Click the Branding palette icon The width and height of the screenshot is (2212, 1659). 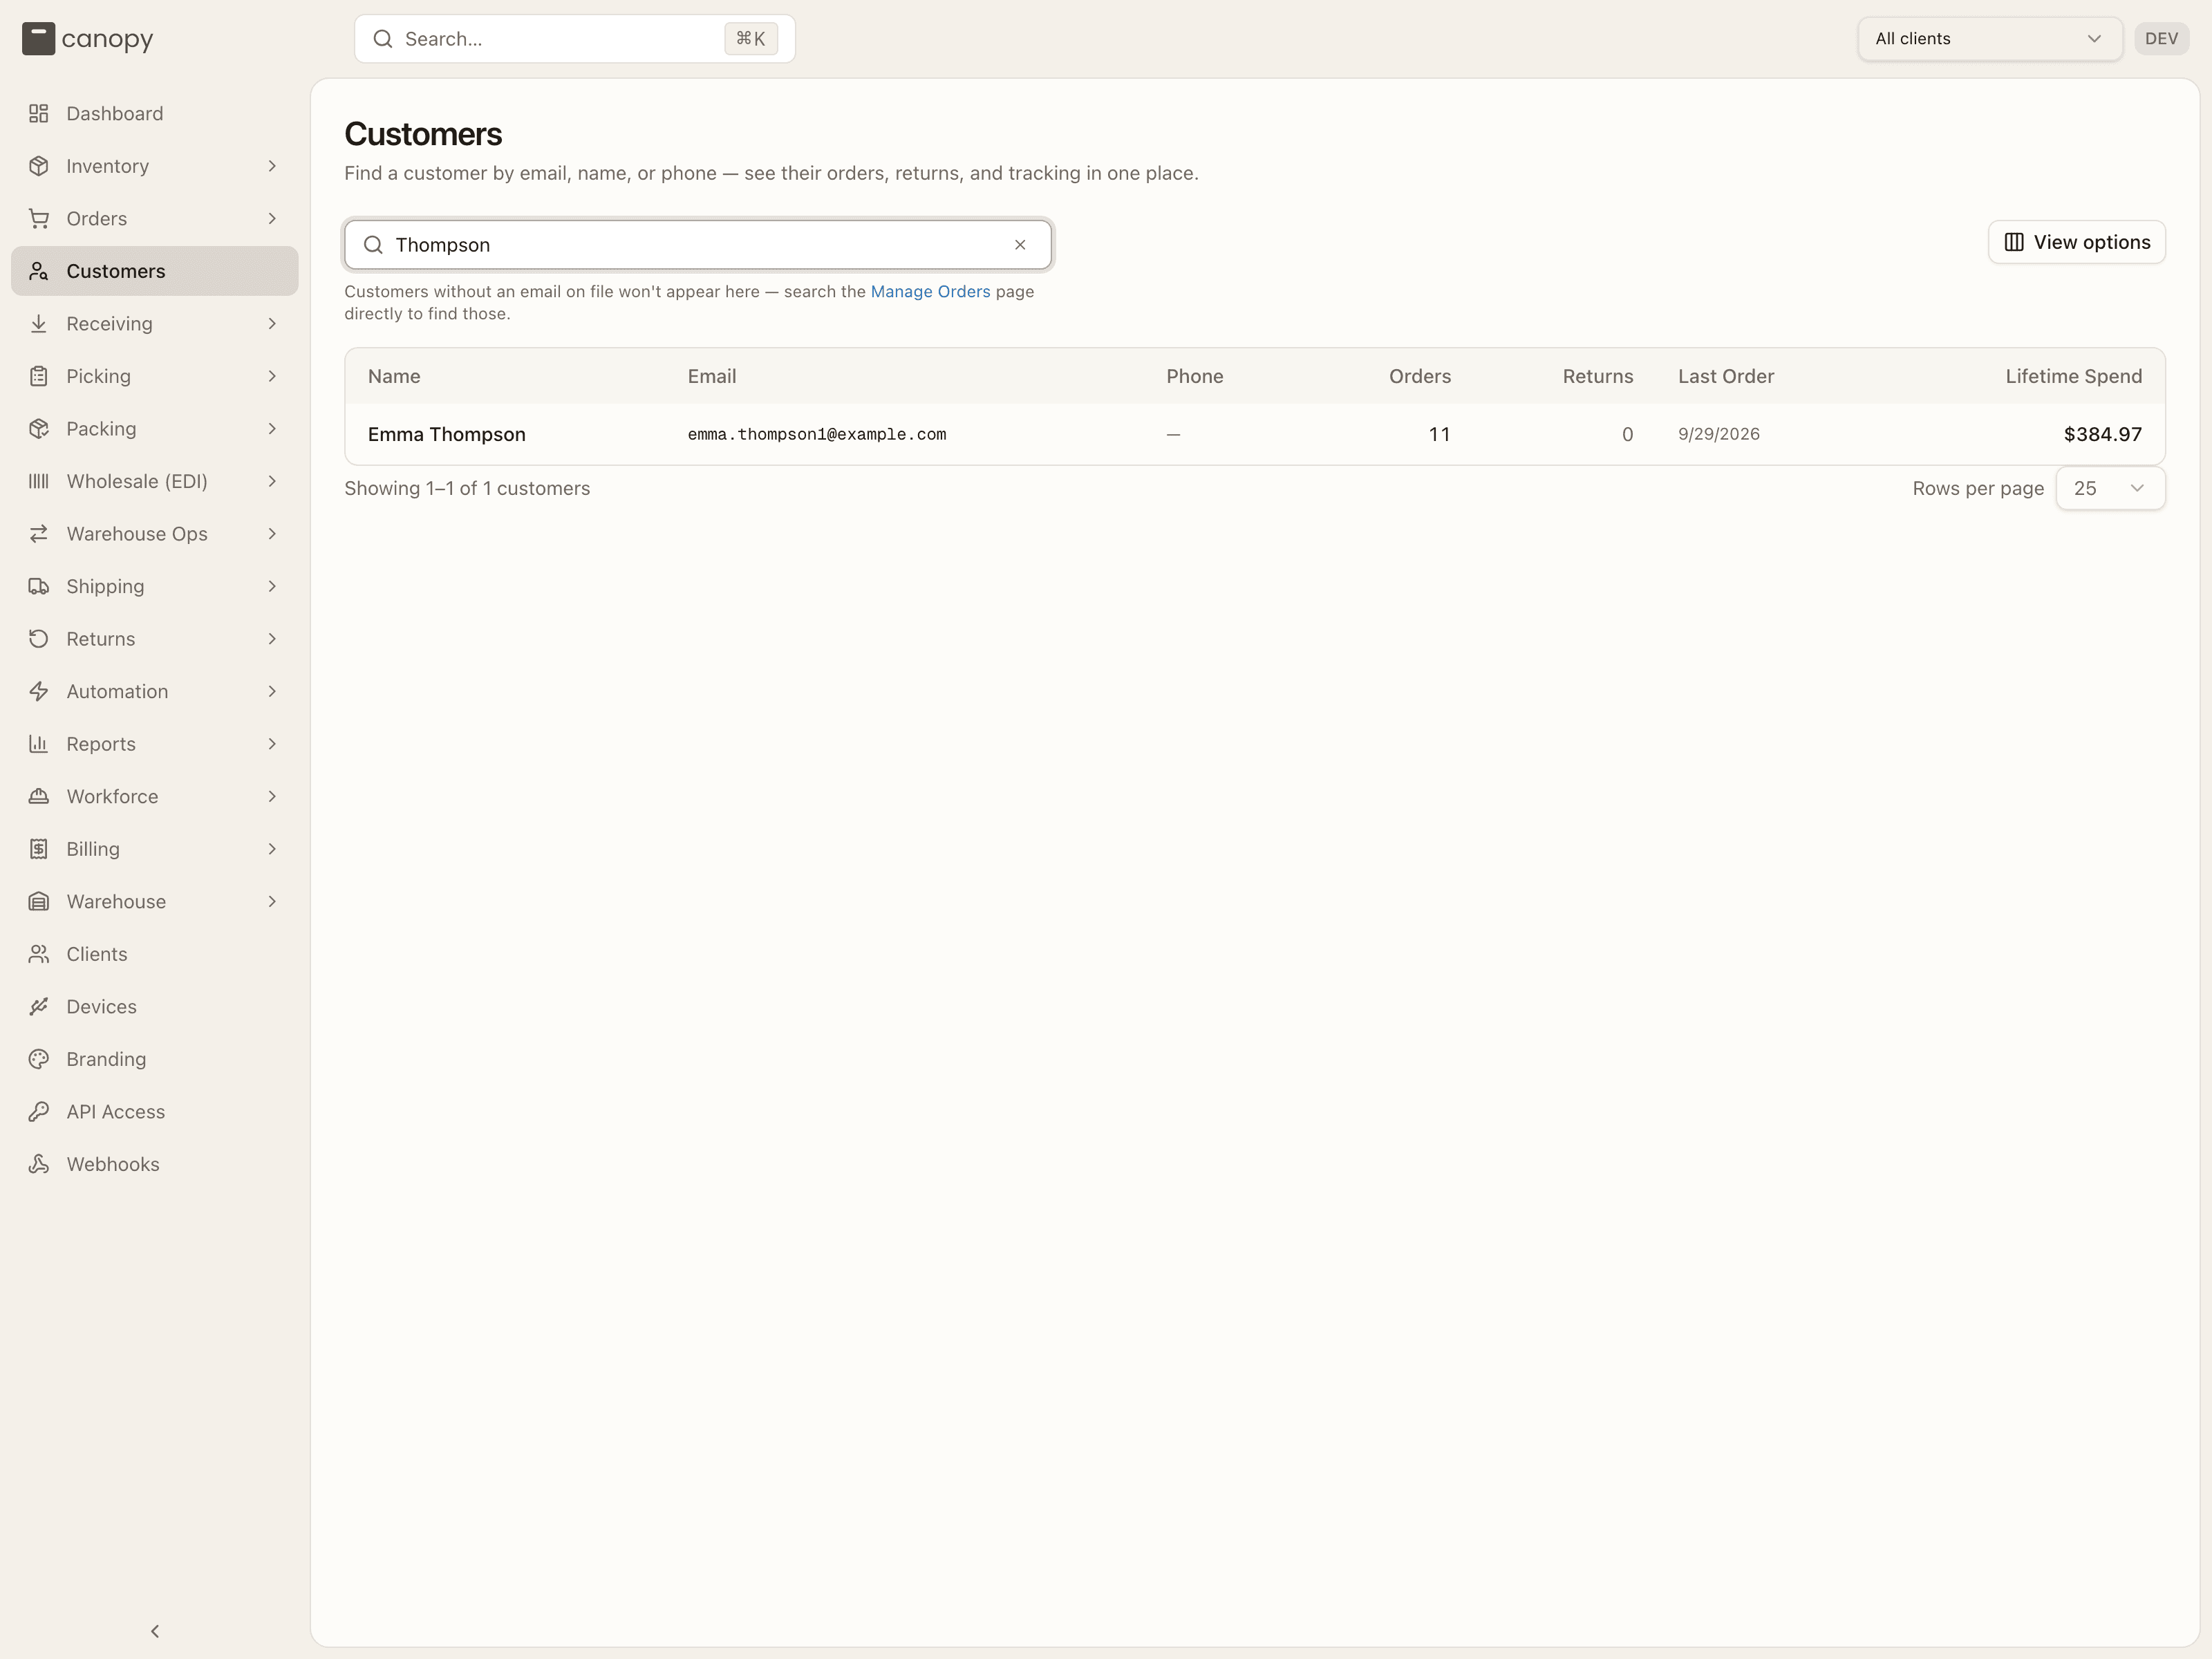point(39,1058)
